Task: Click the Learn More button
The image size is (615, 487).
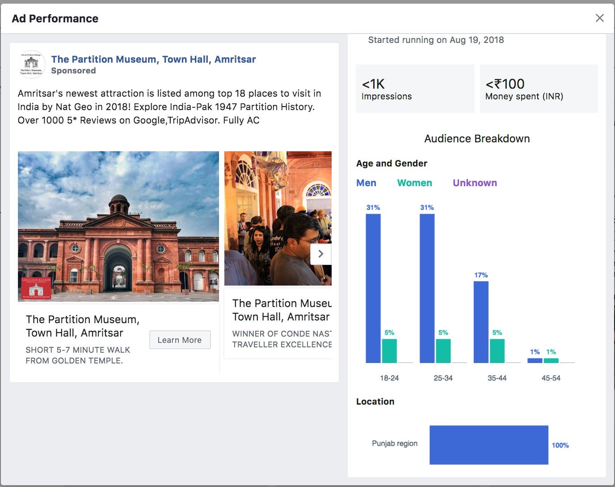Action: tap(180, 340)
